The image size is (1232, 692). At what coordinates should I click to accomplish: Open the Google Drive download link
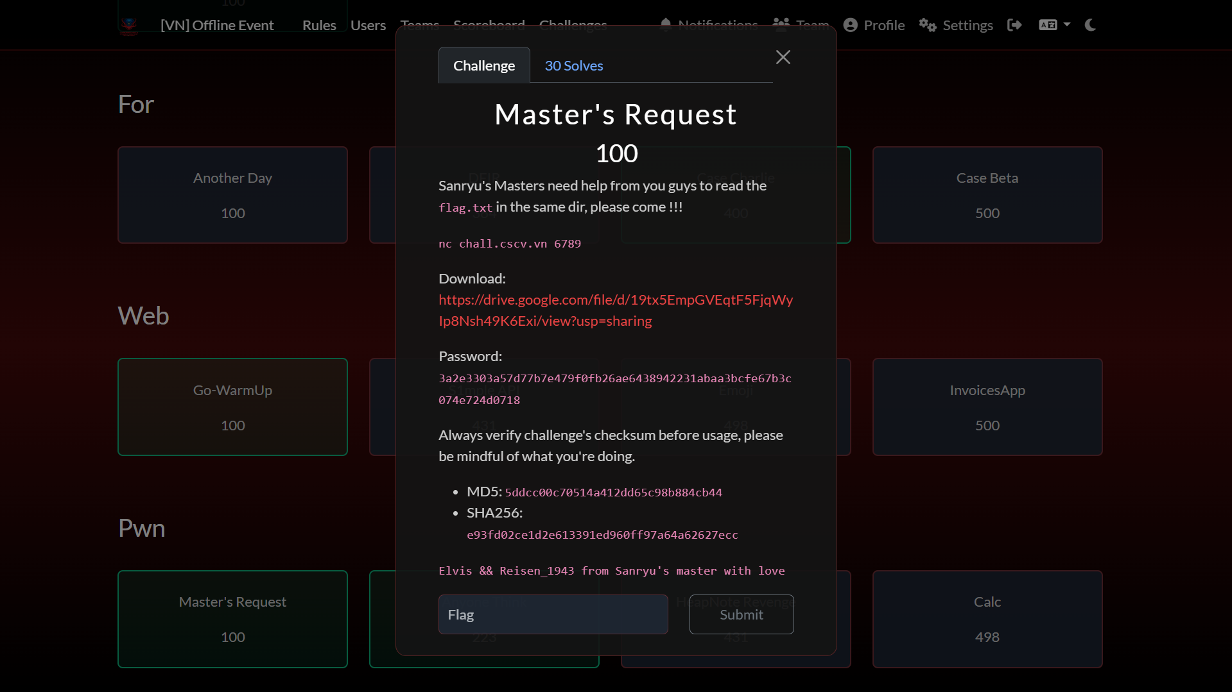pos(615,310)
